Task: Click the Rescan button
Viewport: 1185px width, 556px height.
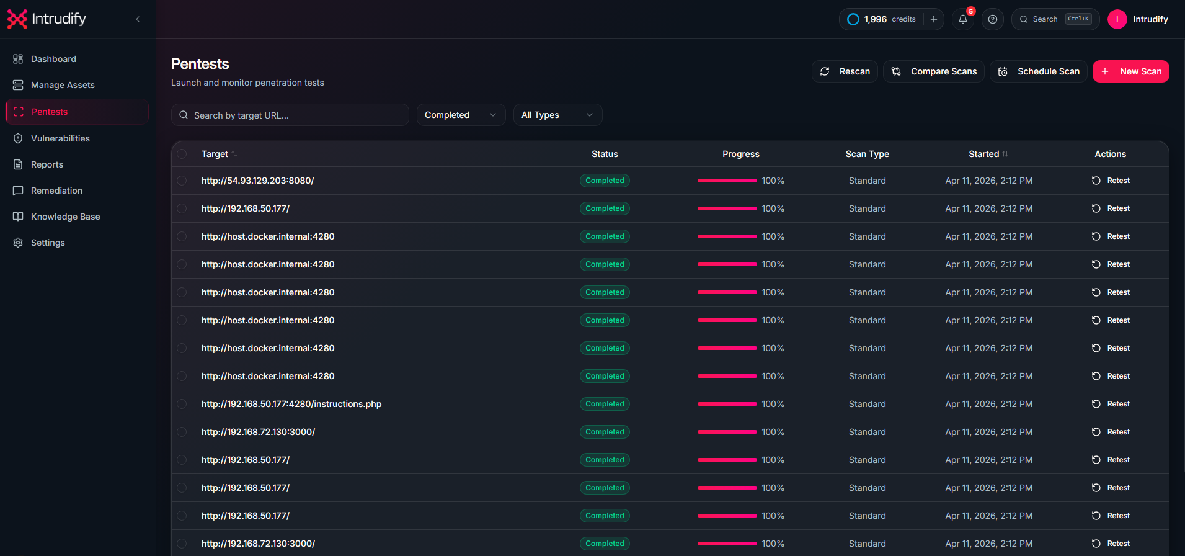Action: tap(845, 71)
